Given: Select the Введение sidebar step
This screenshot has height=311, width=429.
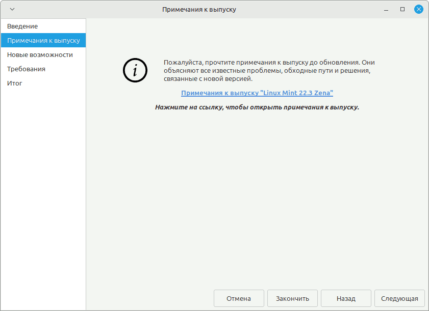Looking at the screenshot, I should [x=43, y=26].
